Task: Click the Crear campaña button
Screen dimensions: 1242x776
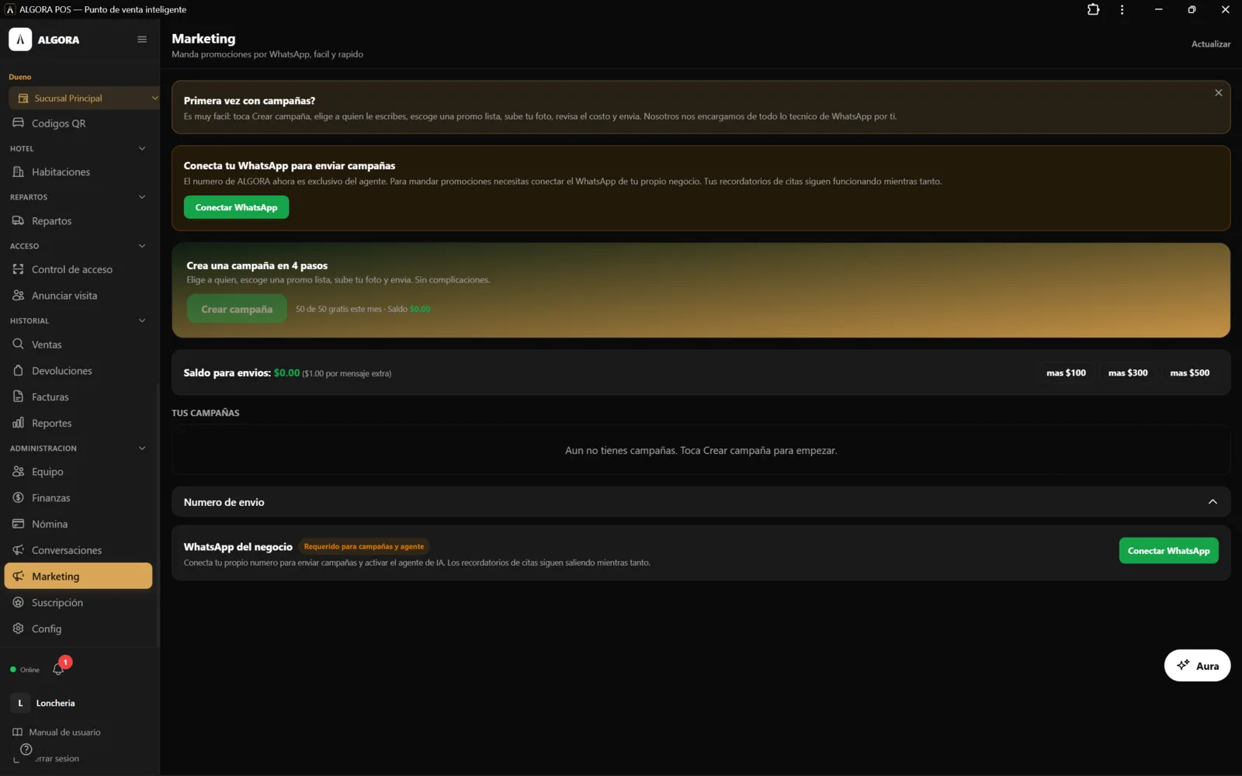Action: coord(237,309)
